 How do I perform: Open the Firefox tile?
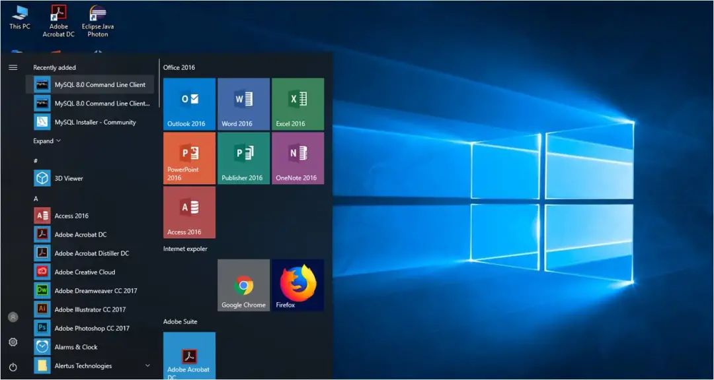[x=297, y=286]
